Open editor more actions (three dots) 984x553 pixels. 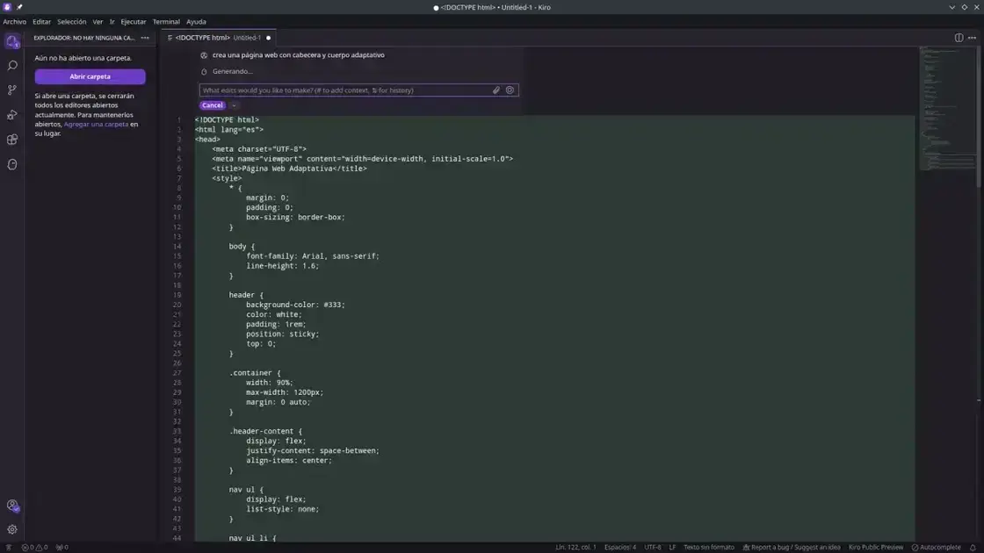click(972, 38)
